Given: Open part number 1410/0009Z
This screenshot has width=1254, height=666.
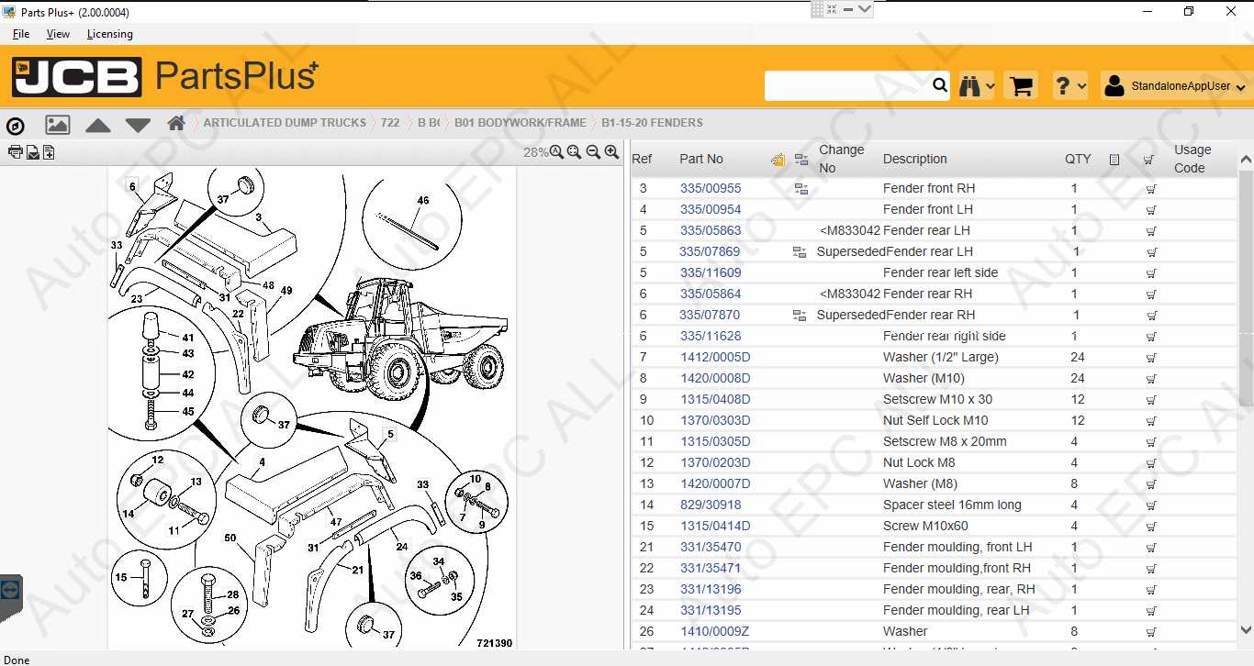Looking at the screenshot, I should pos(714,632).
